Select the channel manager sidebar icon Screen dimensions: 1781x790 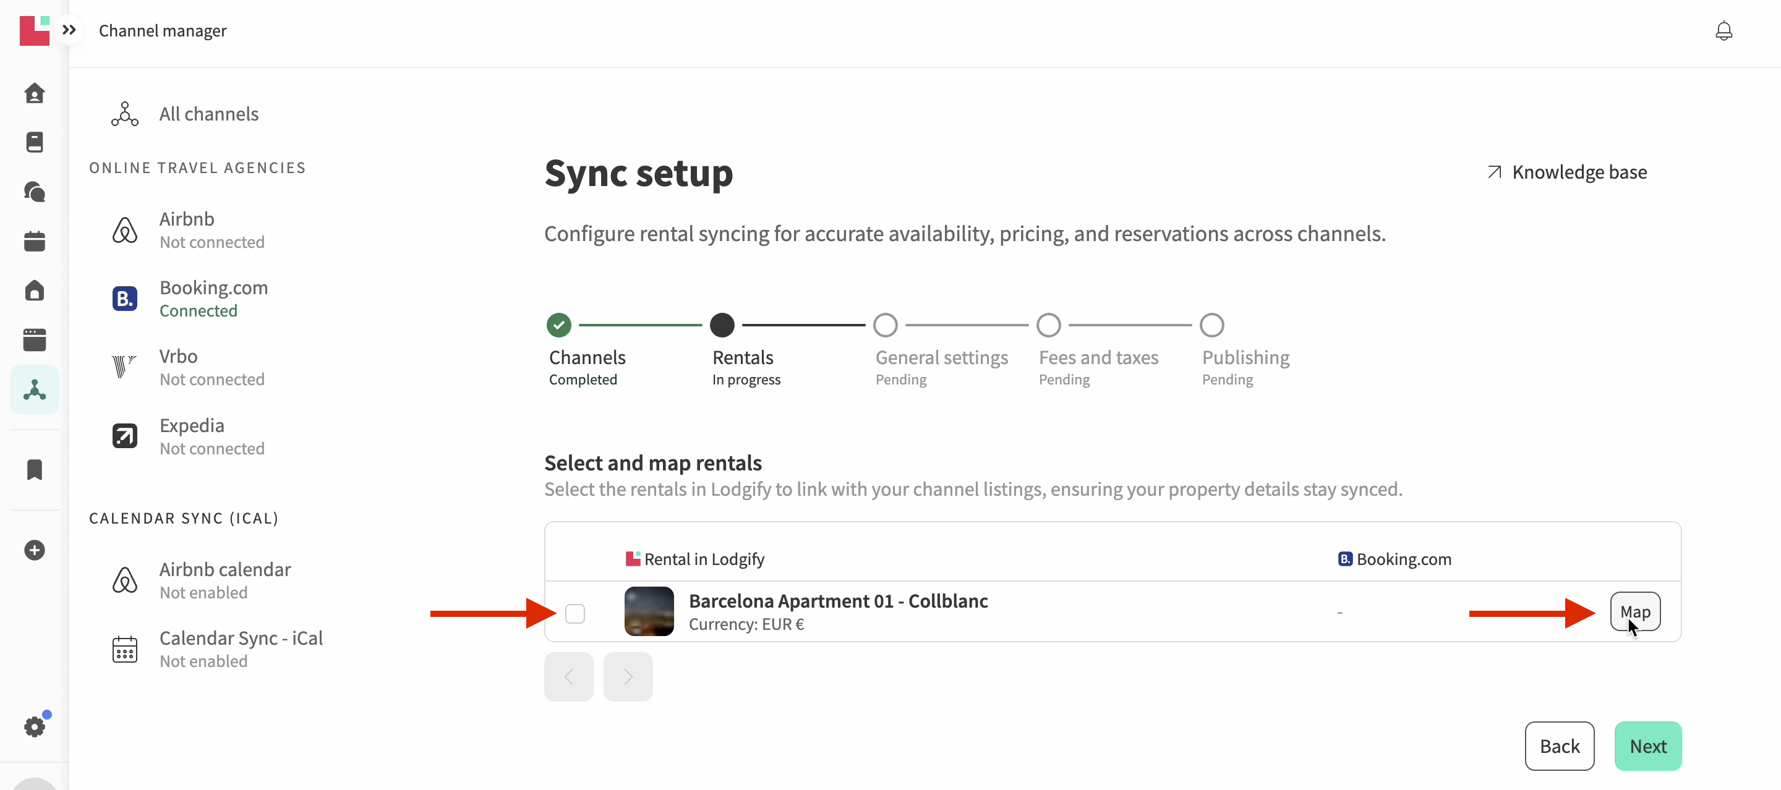pyautogui.click(x=35, y=390)
